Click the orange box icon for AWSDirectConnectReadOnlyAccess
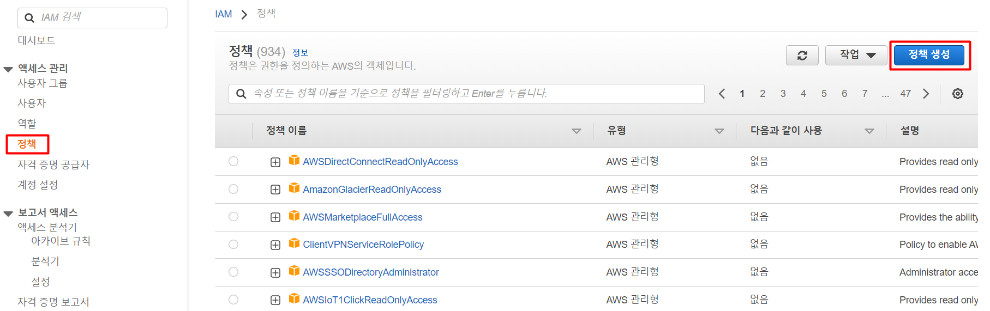This screenshot has width=990, height=311. click(x=294, y=160)
